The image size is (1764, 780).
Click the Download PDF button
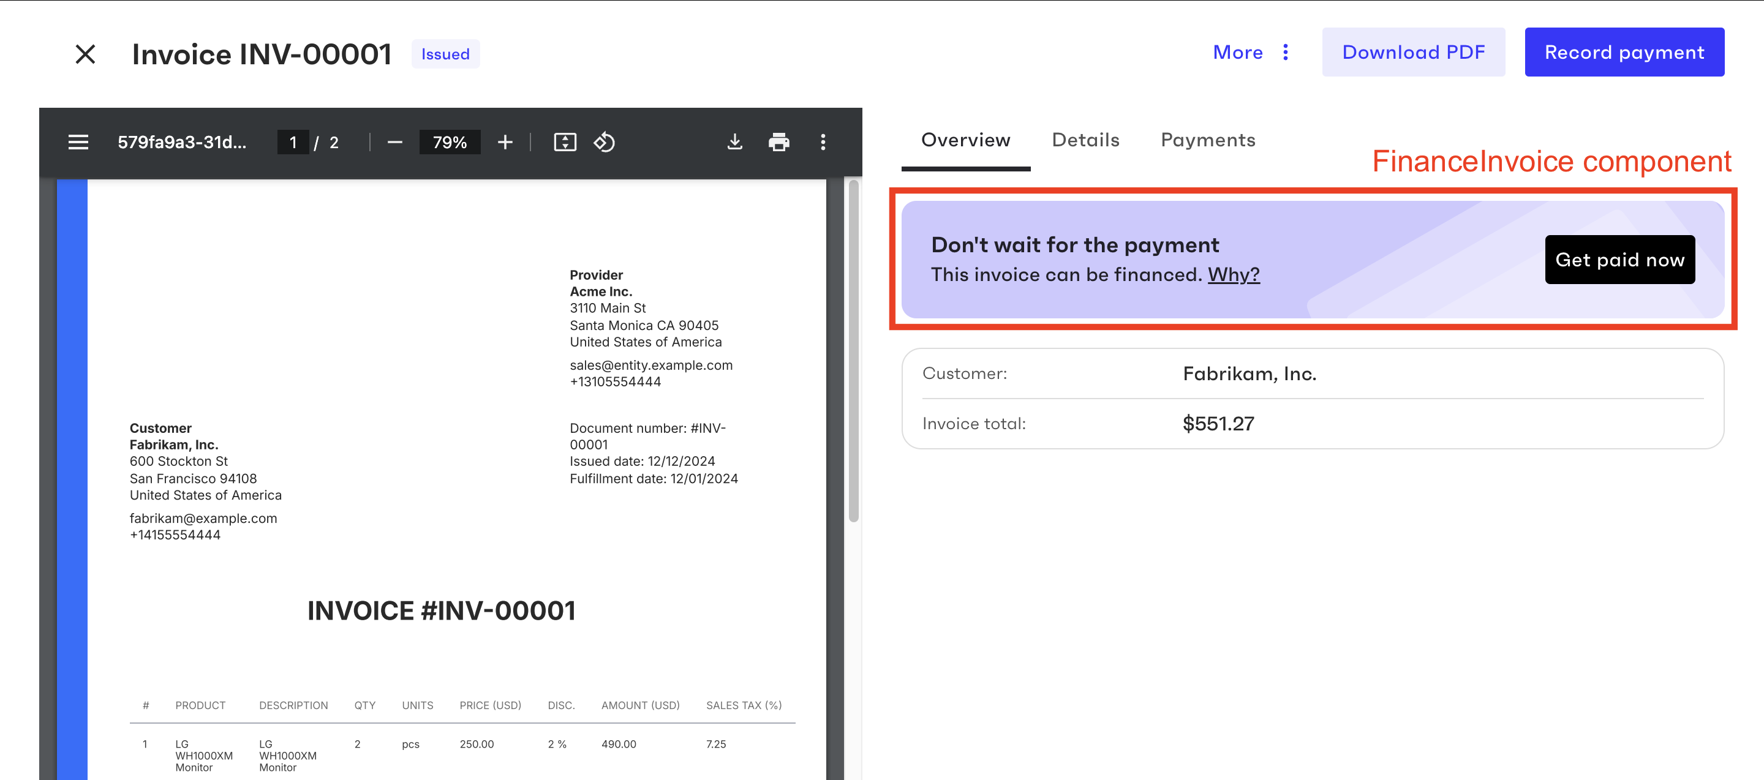(1412, 52)
